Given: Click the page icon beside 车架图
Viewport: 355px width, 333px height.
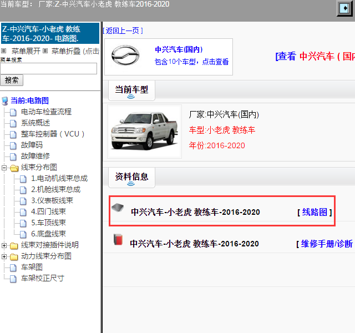Looking at the screenshot, I should (13, 268).
